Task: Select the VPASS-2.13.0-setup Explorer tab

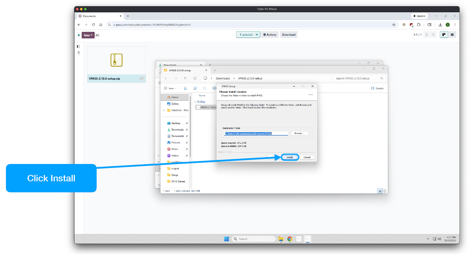Action: point(182,70)
